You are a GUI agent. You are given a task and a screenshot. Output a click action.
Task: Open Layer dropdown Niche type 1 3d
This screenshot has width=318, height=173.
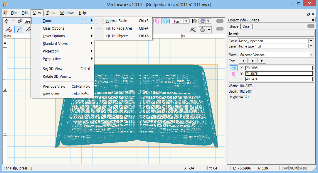[x=311, y=46]
